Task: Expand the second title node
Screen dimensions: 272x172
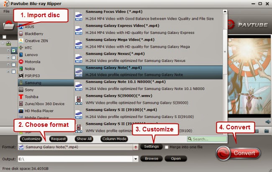Action: [x=8, y=57]
